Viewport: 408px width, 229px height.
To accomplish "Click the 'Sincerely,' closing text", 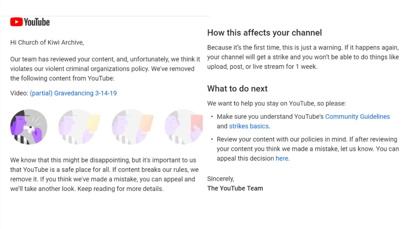I will coord(221,179).
